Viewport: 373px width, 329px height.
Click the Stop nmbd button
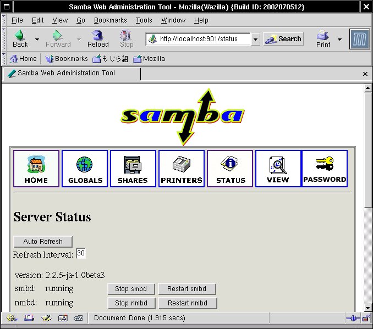[131, 303]
